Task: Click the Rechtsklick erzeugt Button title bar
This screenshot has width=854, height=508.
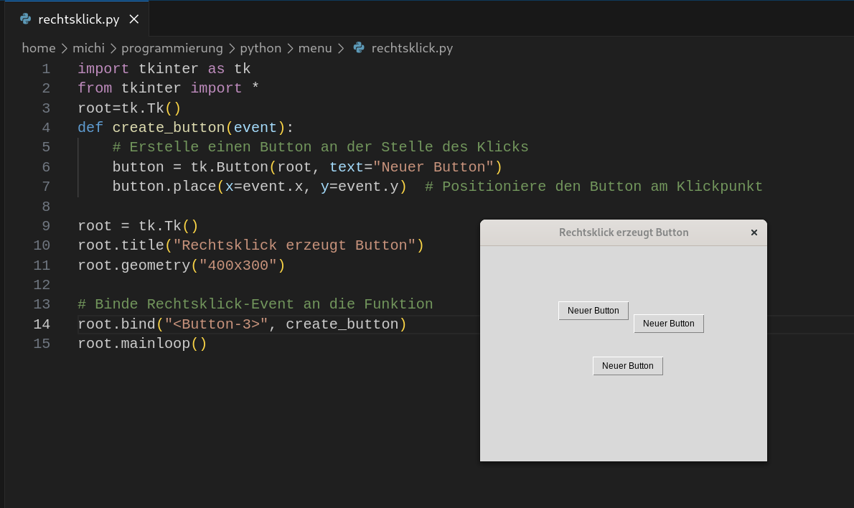Action: 624,232
